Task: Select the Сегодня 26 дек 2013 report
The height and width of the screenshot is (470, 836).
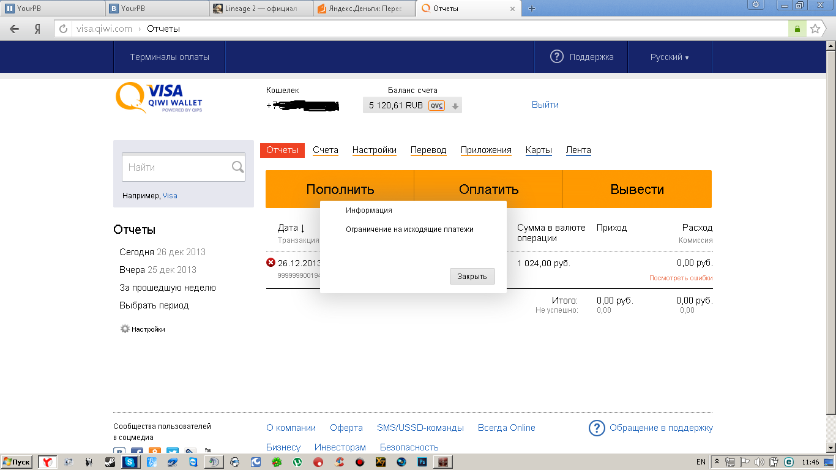Action: [x=162, y=252]
